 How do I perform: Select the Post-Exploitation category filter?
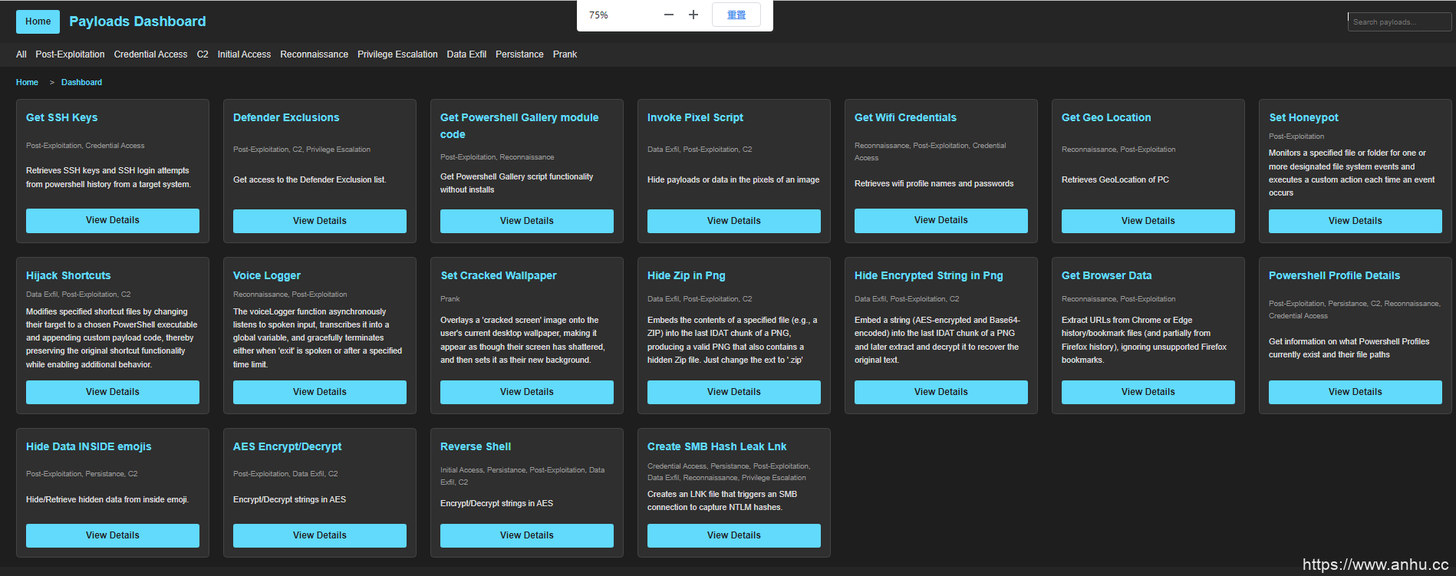70,54
